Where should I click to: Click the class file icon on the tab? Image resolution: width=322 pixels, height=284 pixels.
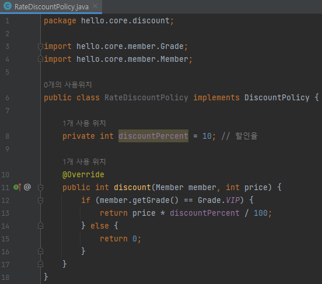coord(8,6)
